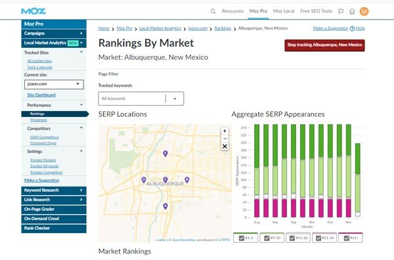
Task: Click Stop tracking Albuquerque, New Mexico button
Action: (x=324, y=45)
